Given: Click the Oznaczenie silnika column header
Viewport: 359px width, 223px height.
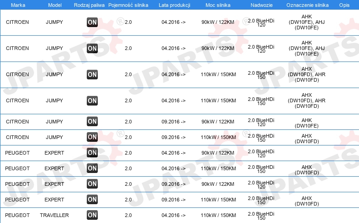Looking at the screenshot, I should pyautogui.click(x=307, y=5).
